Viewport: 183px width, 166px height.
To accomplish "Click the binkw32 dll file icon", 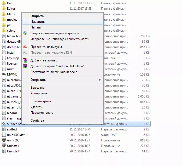I will (4, 36).
